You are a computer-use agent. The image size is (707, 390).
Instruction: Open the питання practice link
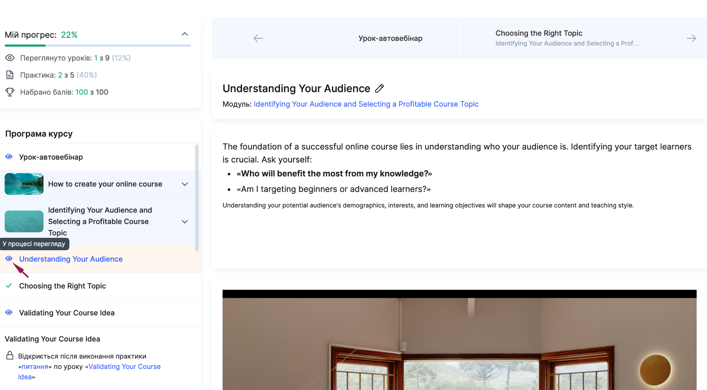coord(35,367)
